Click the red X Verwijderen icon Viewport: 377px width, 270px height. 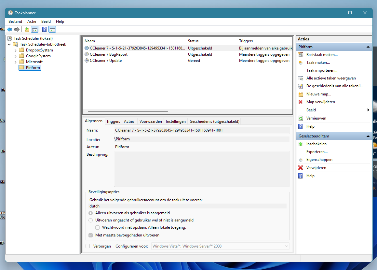pyautogui.click(x=301, y=168)
